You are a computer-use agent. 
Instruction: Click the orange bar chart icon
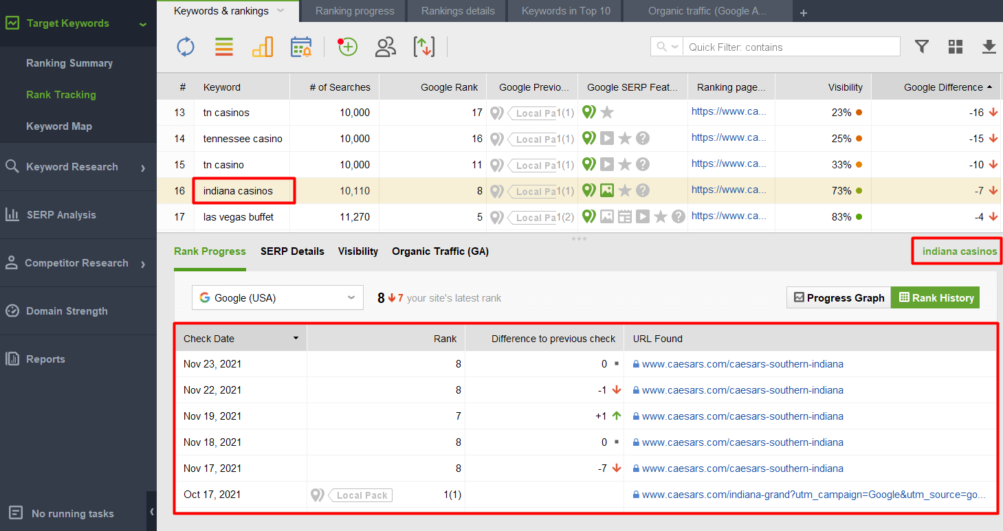[x=263, y=47]
